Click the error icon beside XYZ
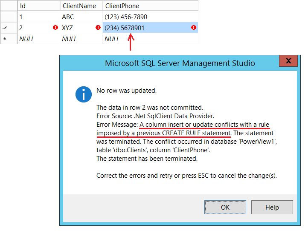 [98, 27]
